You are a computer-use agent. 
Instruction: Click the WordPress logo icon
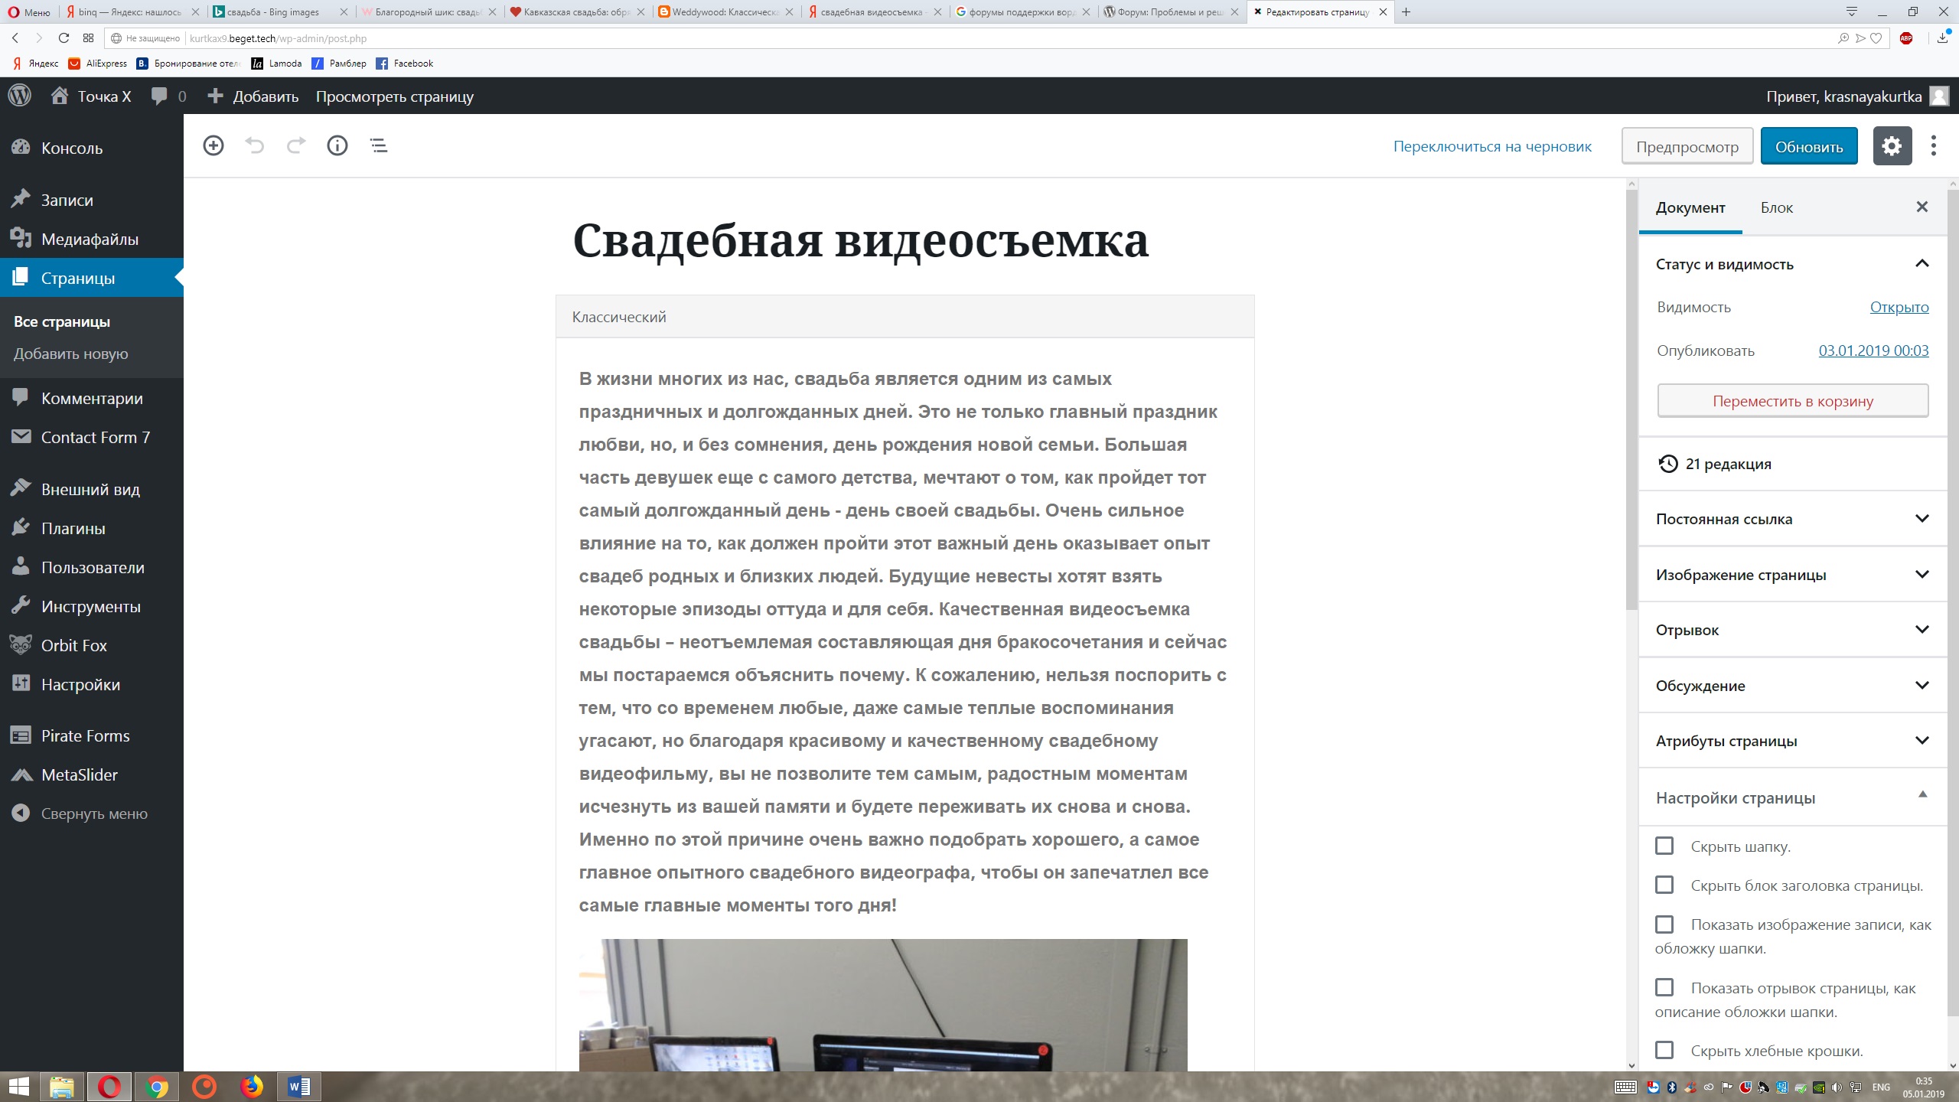pos(20,96)
